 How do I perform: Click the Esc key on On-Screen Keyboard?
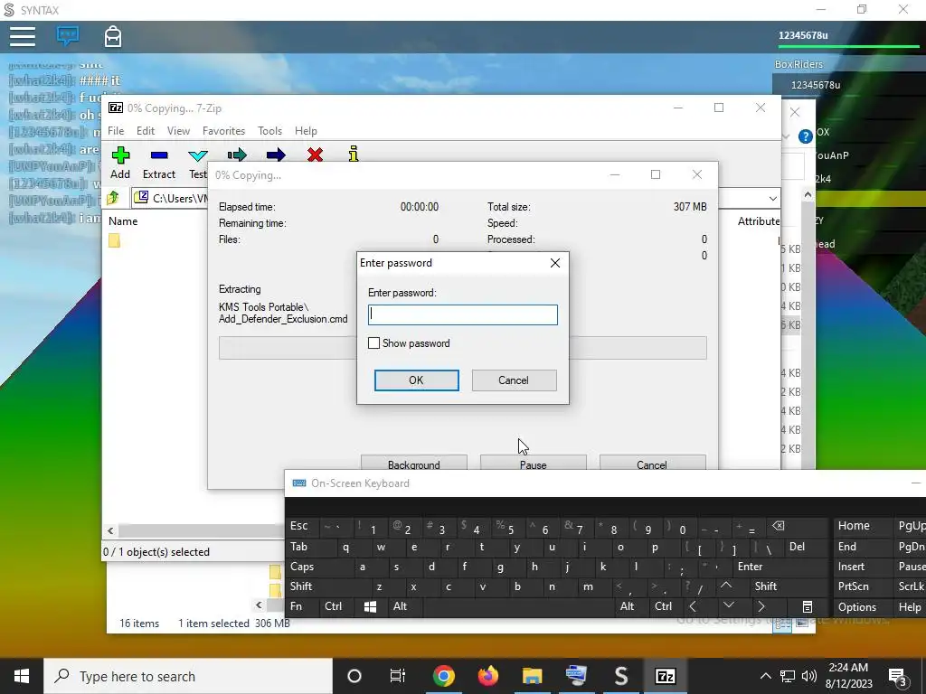point(298,526)
